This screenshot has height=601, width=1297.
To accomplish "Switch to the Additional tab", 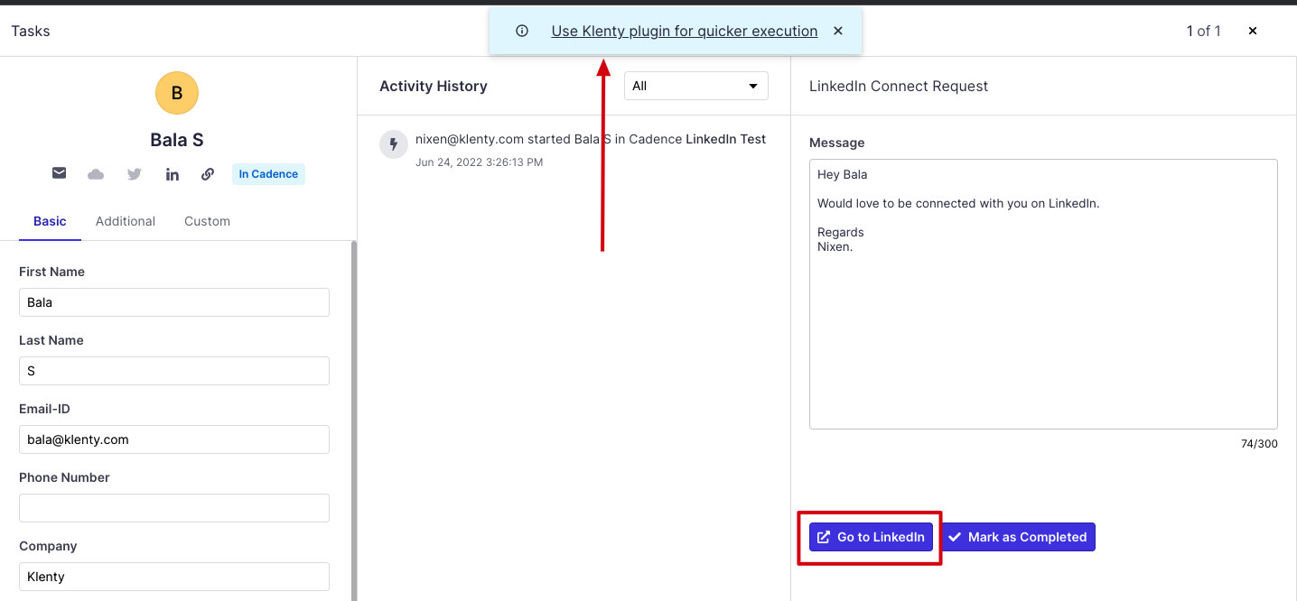I will [126, 221].
